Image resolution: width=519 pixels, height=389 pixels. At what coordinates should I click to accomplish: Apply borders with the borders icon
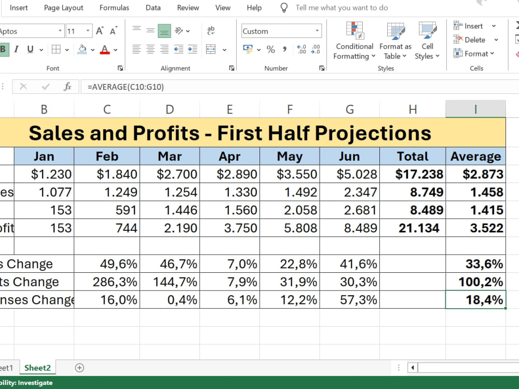pos(56,50)
